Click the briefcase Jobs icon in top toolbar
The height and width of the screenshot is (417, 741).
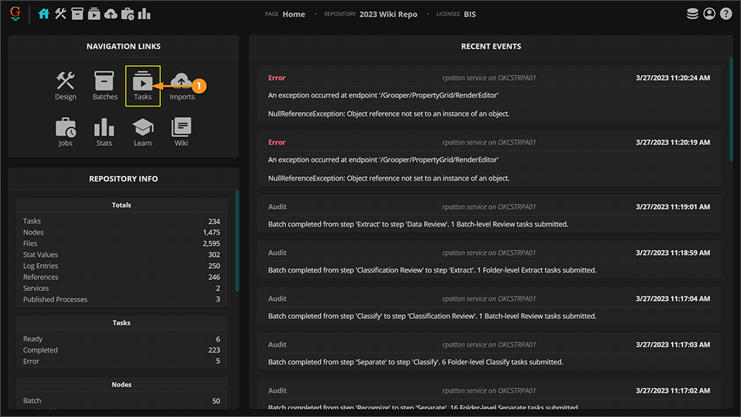[127, 13]
